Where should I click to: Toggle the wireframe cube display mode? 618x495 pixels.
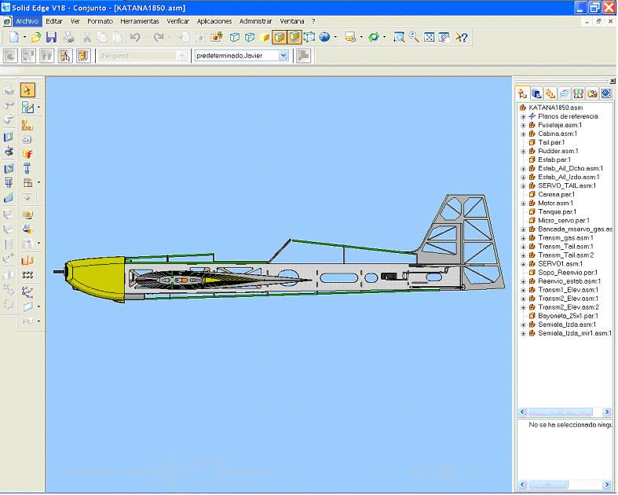[235, 37]
